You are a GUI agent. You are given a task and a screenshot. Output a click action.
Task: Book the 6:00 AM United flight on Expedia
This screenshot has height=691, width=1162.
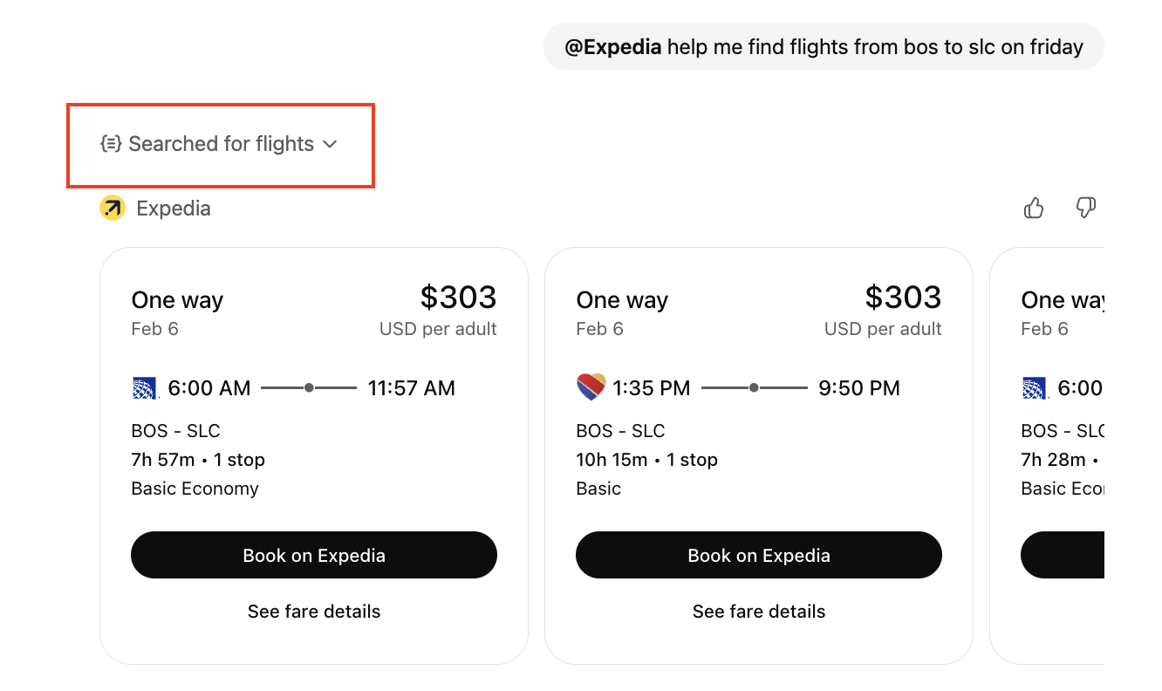point(313,555)
